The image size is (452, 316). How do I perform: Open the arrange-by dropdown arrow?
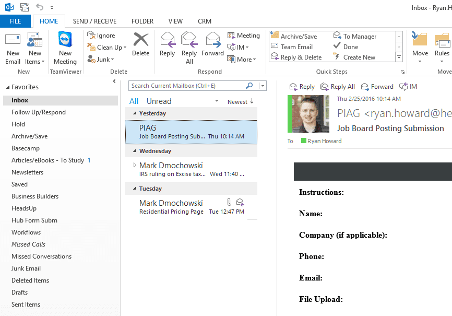coord(217,101)
